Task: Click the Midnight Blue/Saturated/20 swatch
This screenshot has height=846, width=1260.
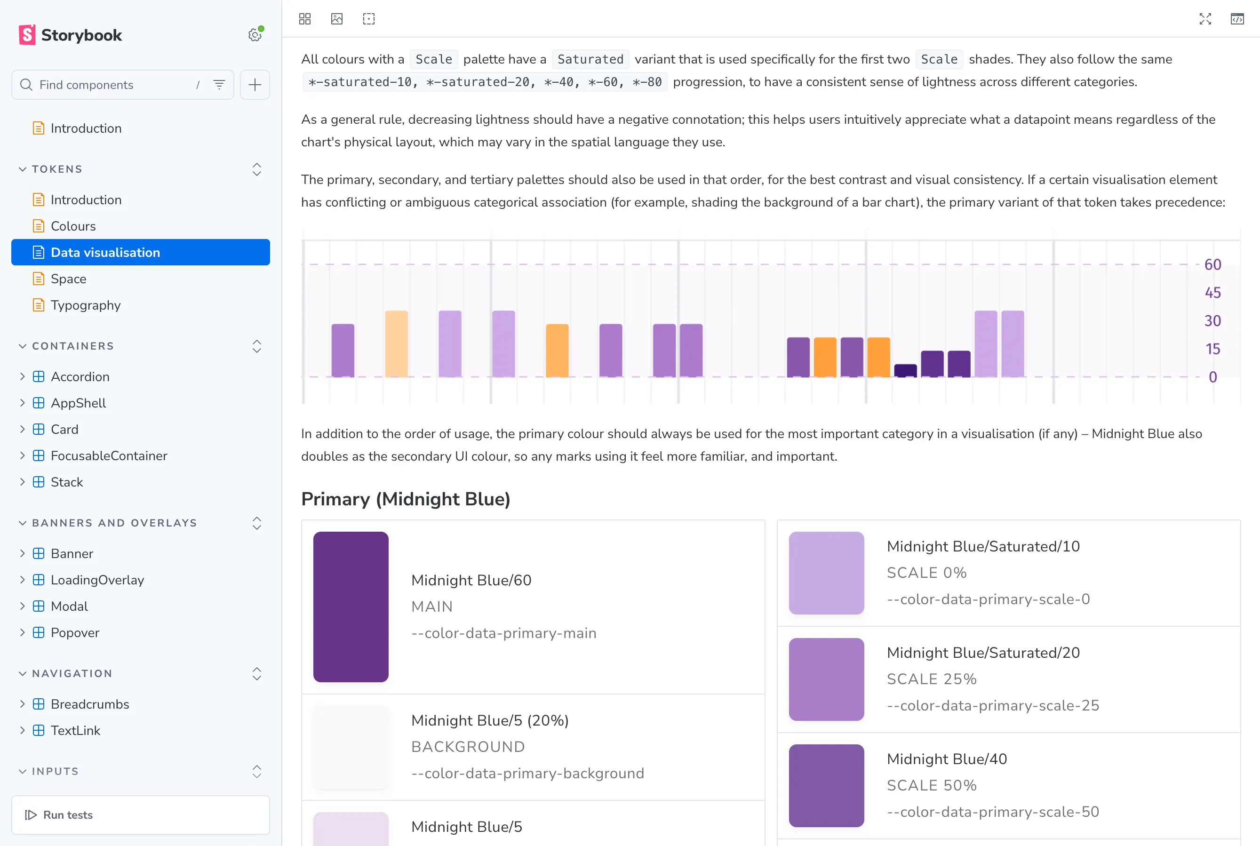Action: coord(826,679)
